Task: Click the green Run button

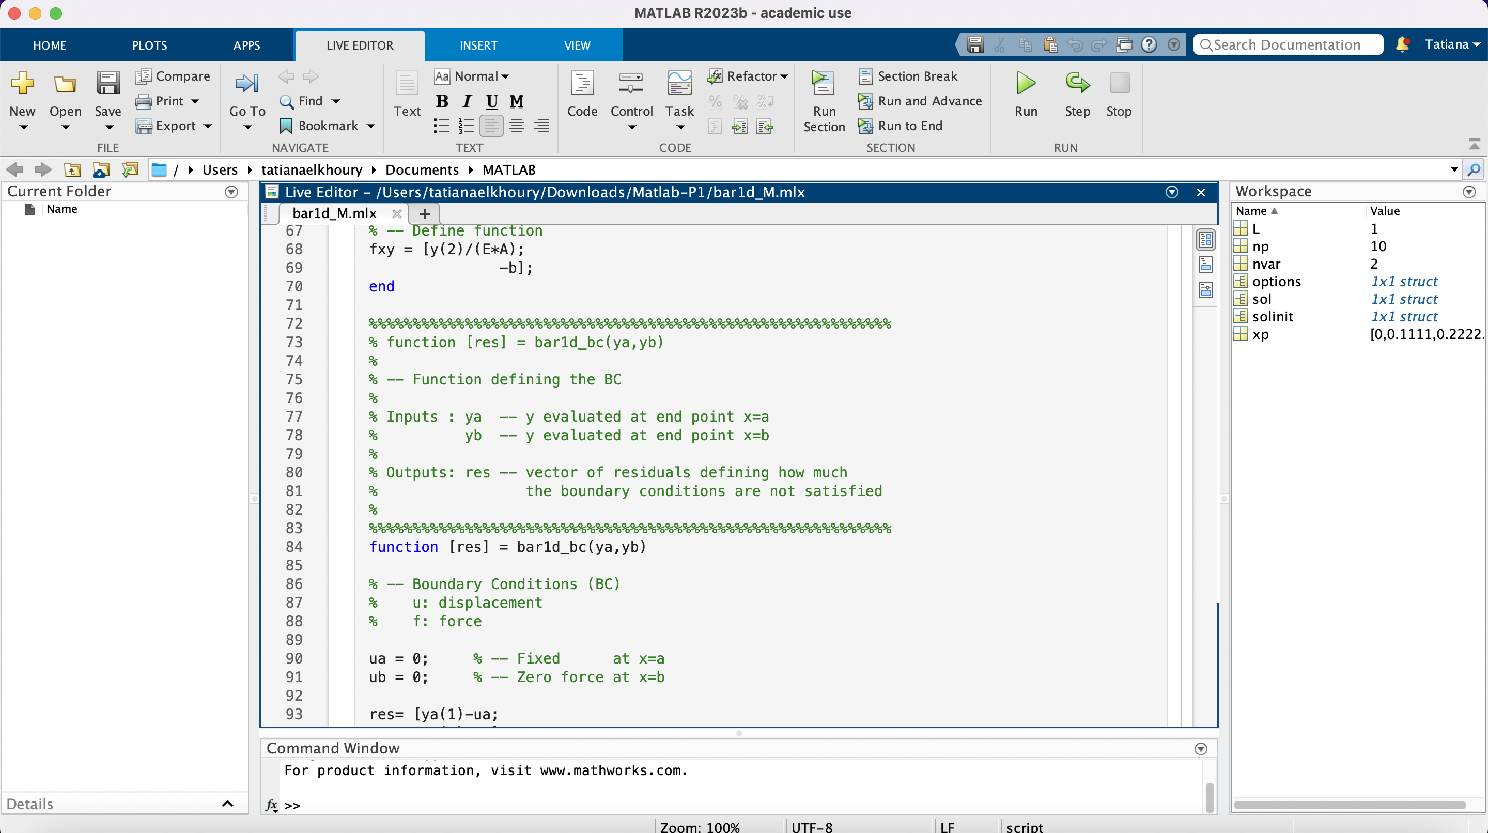Action: coord(1025,84)
